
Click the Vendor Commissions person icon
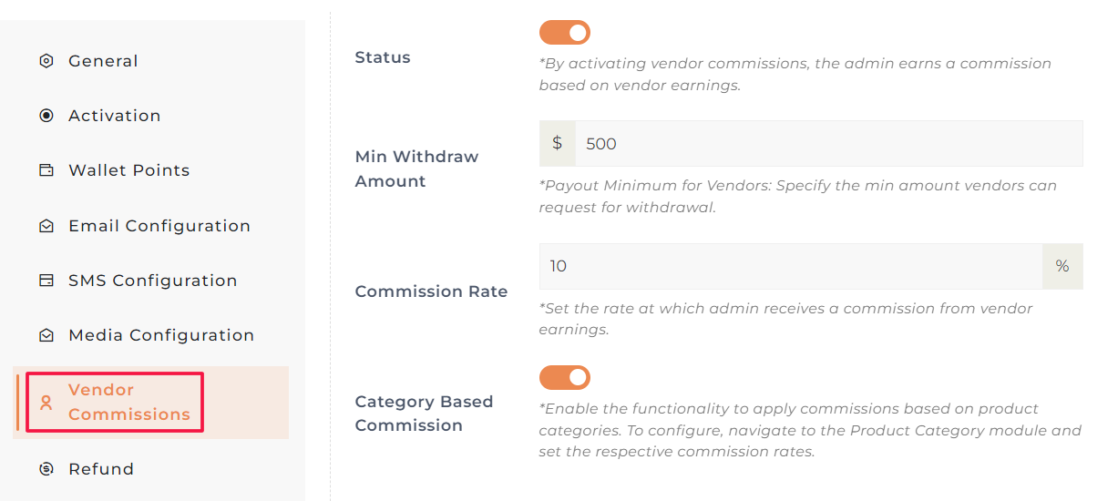pos(46,403)
